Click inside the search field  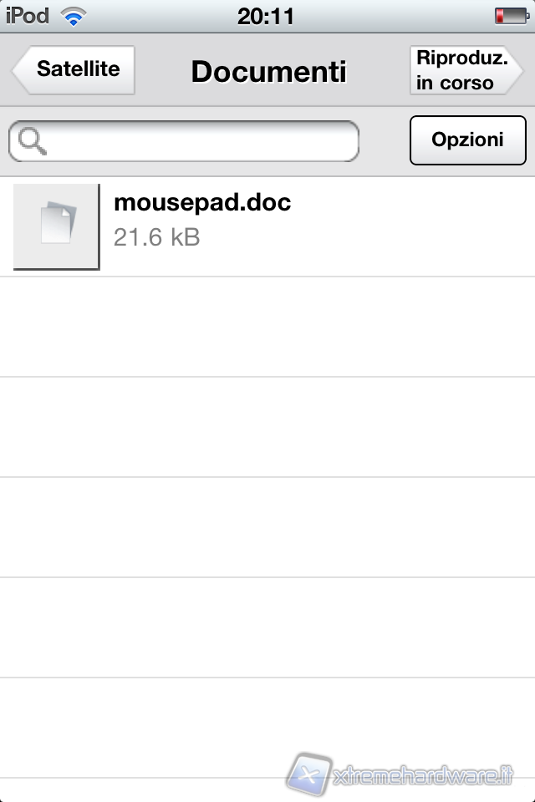[184, 141]
